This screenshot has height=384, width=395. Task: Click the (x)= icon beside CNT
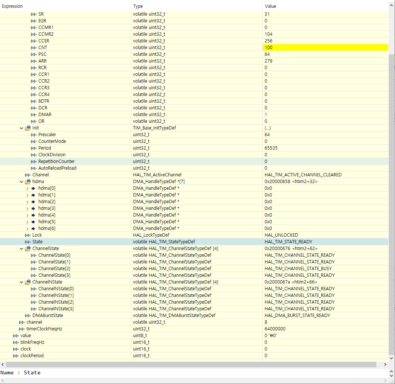pyautogui.click(x=34, y=47)
